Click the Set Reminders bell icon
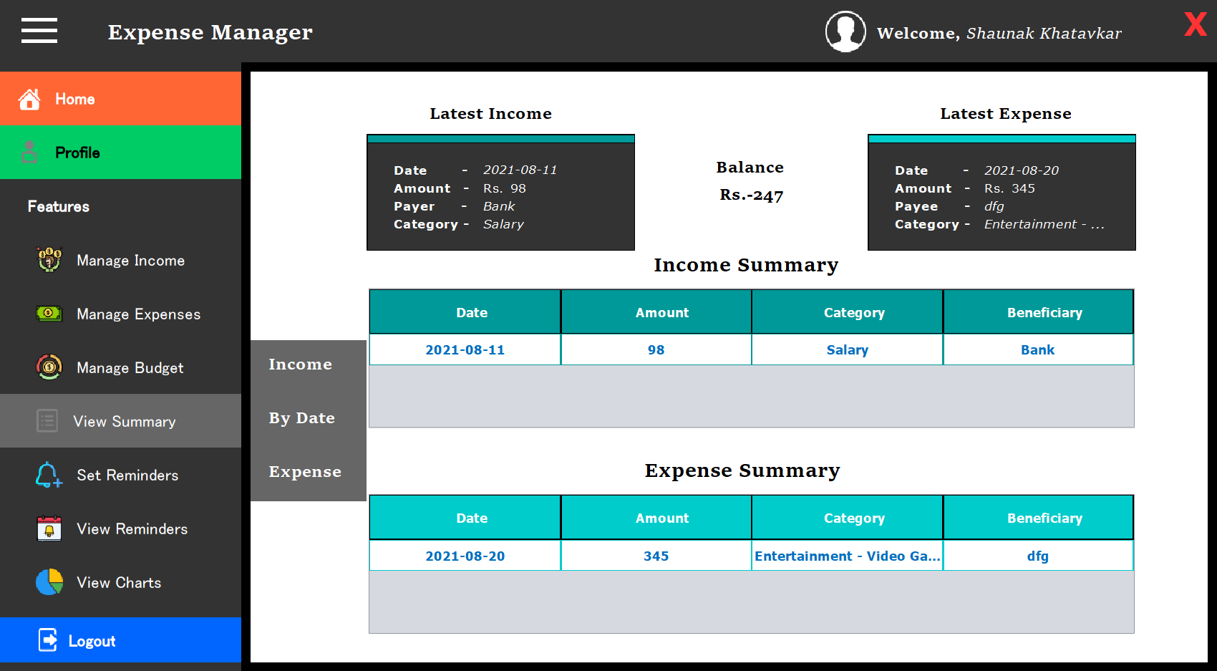The height and width of the screenshot is (671, 1217). click(47, 475)
